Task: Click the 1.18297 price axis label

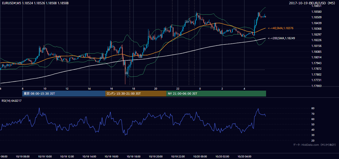Action: 316,34
